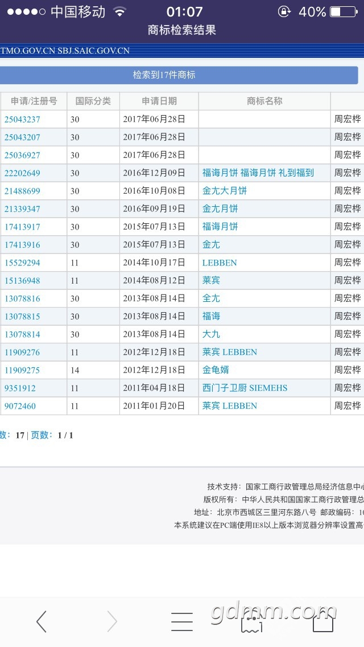Open trademark number 25036927

pyautogui.click(x=22, y=155)
